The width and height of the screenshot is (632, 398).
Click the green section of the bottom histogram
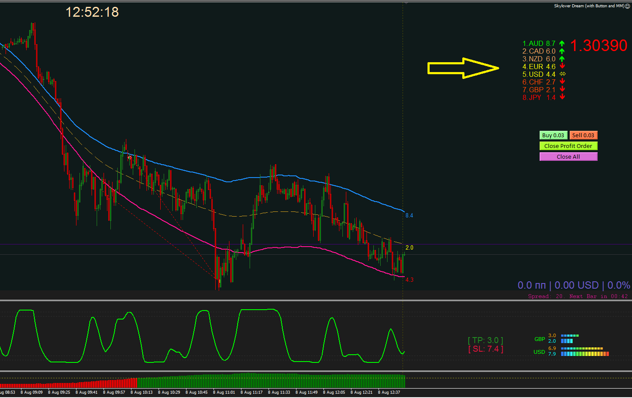click(271, 381)
